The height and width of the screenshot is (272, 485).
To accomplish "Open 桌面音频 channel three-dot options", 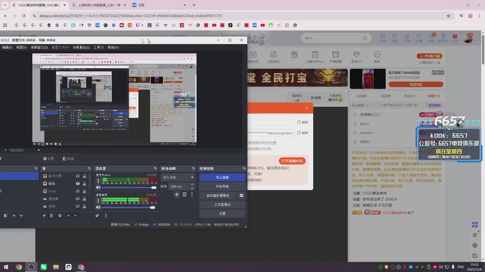I will click(x=98, y=201).
